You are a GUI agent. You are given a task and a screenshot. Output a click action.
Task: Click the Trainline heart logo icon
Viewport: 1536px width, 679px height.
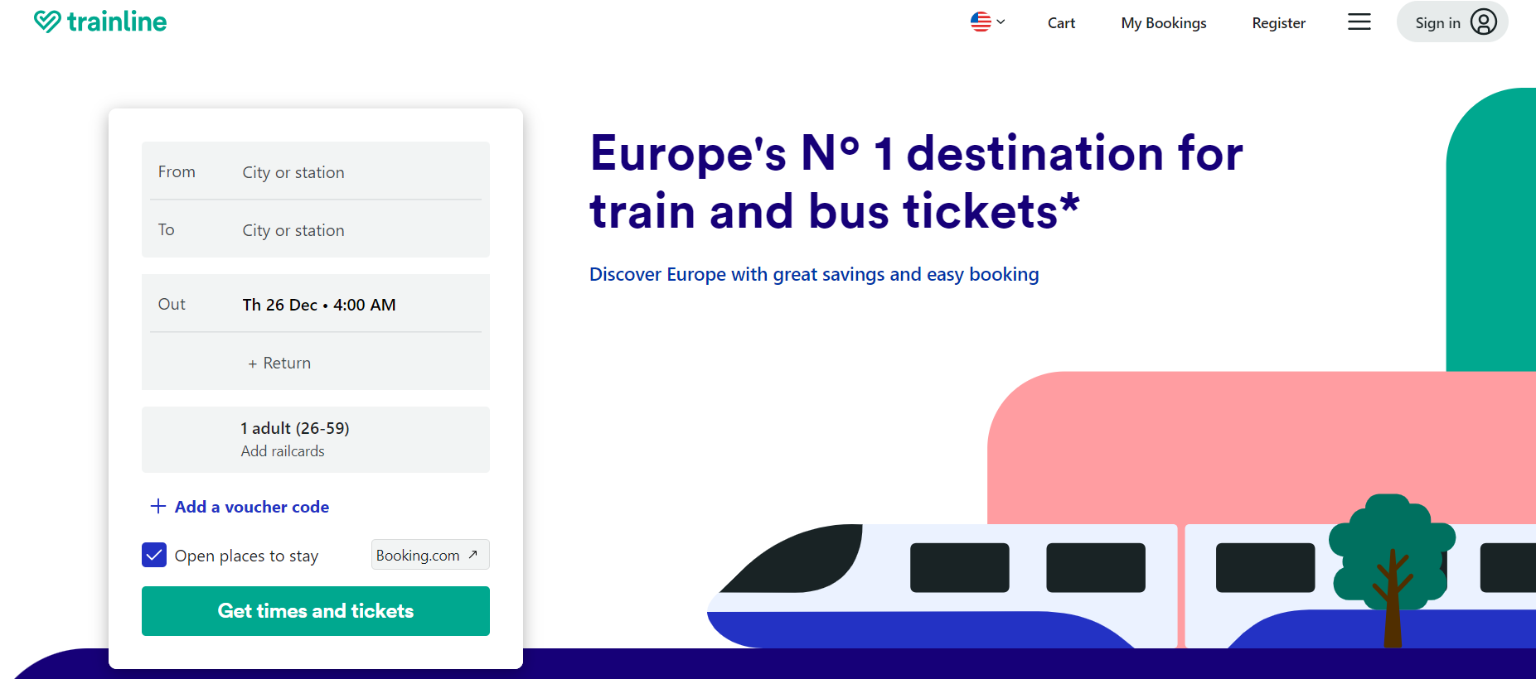tap(47, 22)
